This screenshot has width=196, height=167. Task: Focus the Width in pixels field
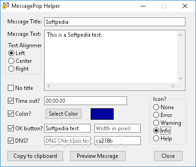[x=117, y=128]
